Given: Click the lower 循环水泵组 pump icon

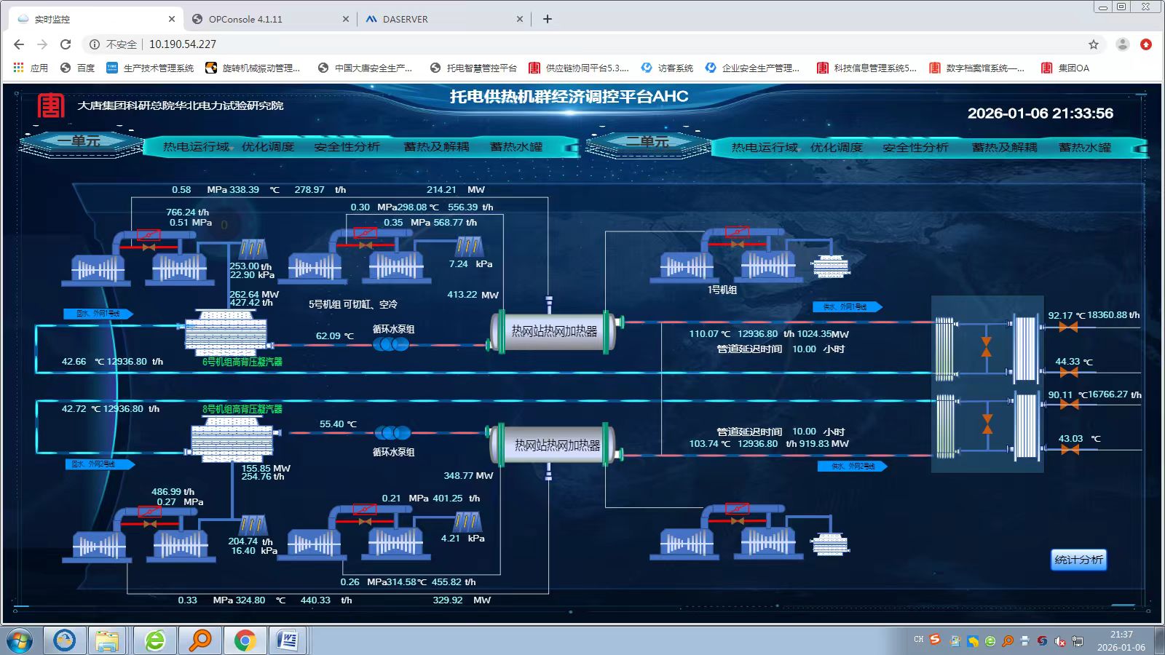Looking at the screenshot, I should (392, 434).
